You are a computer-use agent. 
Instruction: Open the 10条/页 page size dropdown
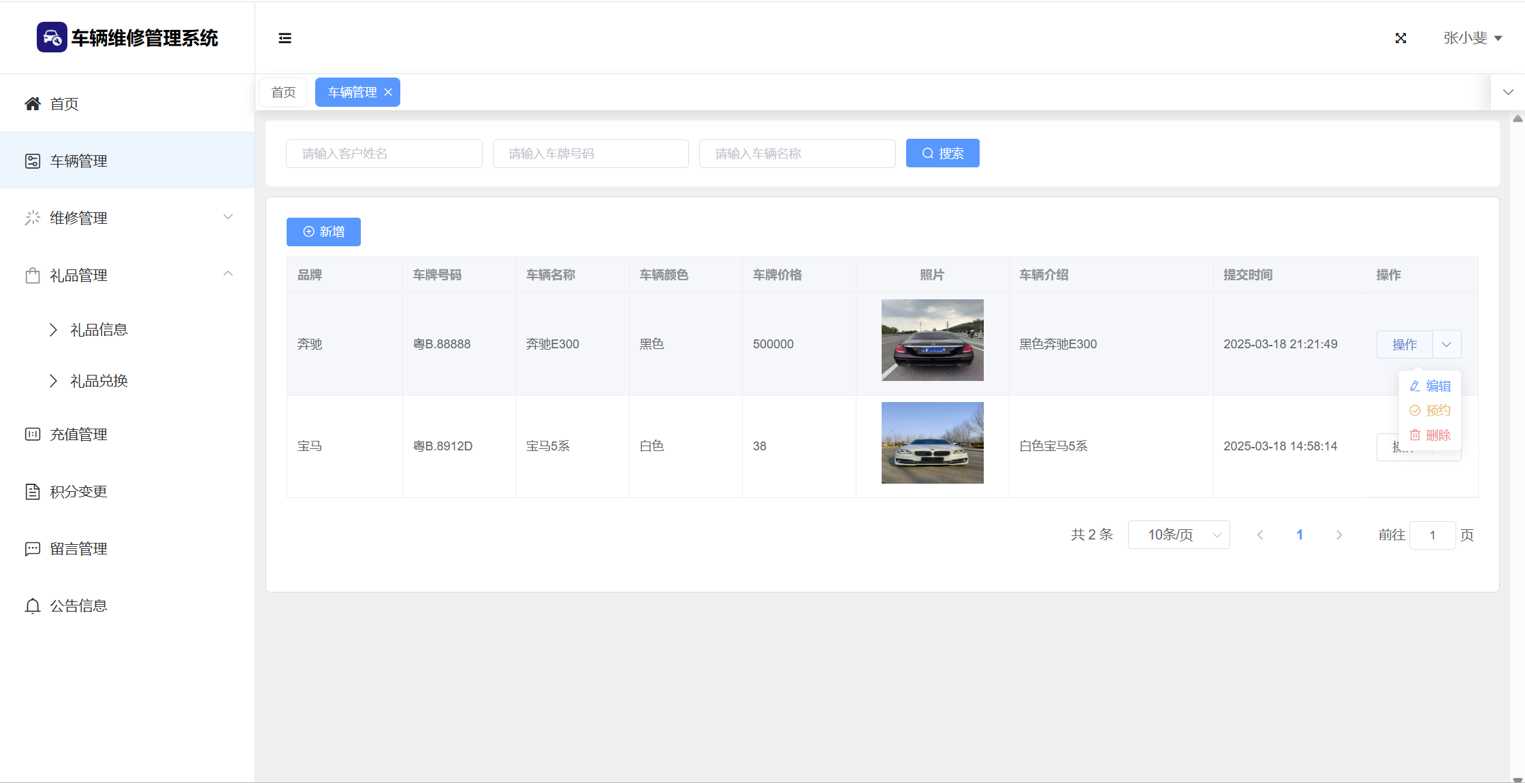(1178, 535)
